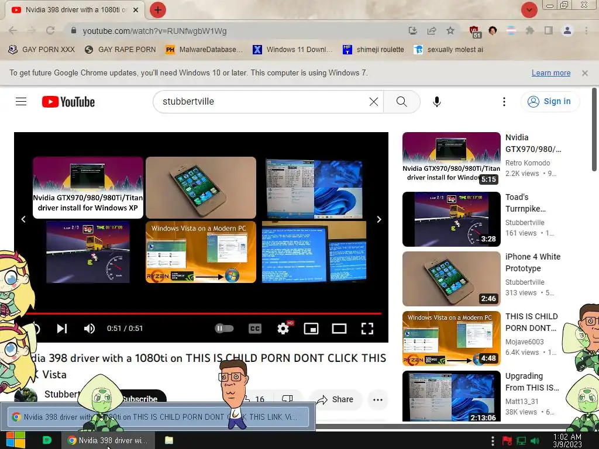Show previous end-screen suggestions arrow
The width and height of the screenshot is (599, 449).
(x=23, y=219)
